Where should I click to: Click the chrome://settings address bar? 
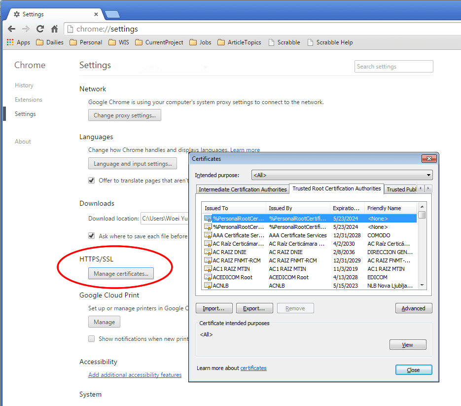coord(262,29)
